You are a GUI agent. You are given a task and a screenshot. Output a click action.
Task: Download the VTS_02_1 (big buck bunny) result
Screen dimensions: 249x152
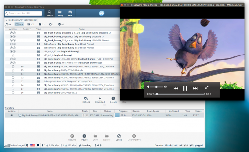pos(13,55)
